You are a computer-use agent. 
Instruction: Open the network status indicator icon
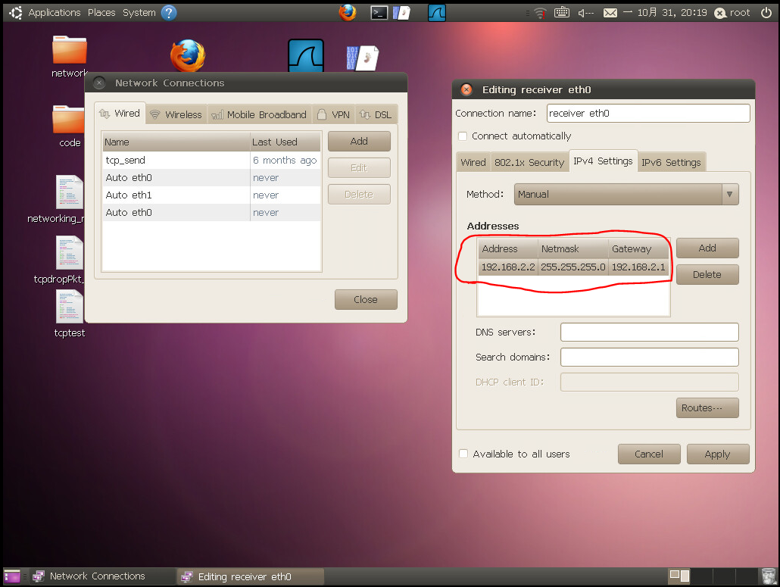coord(539,13)
